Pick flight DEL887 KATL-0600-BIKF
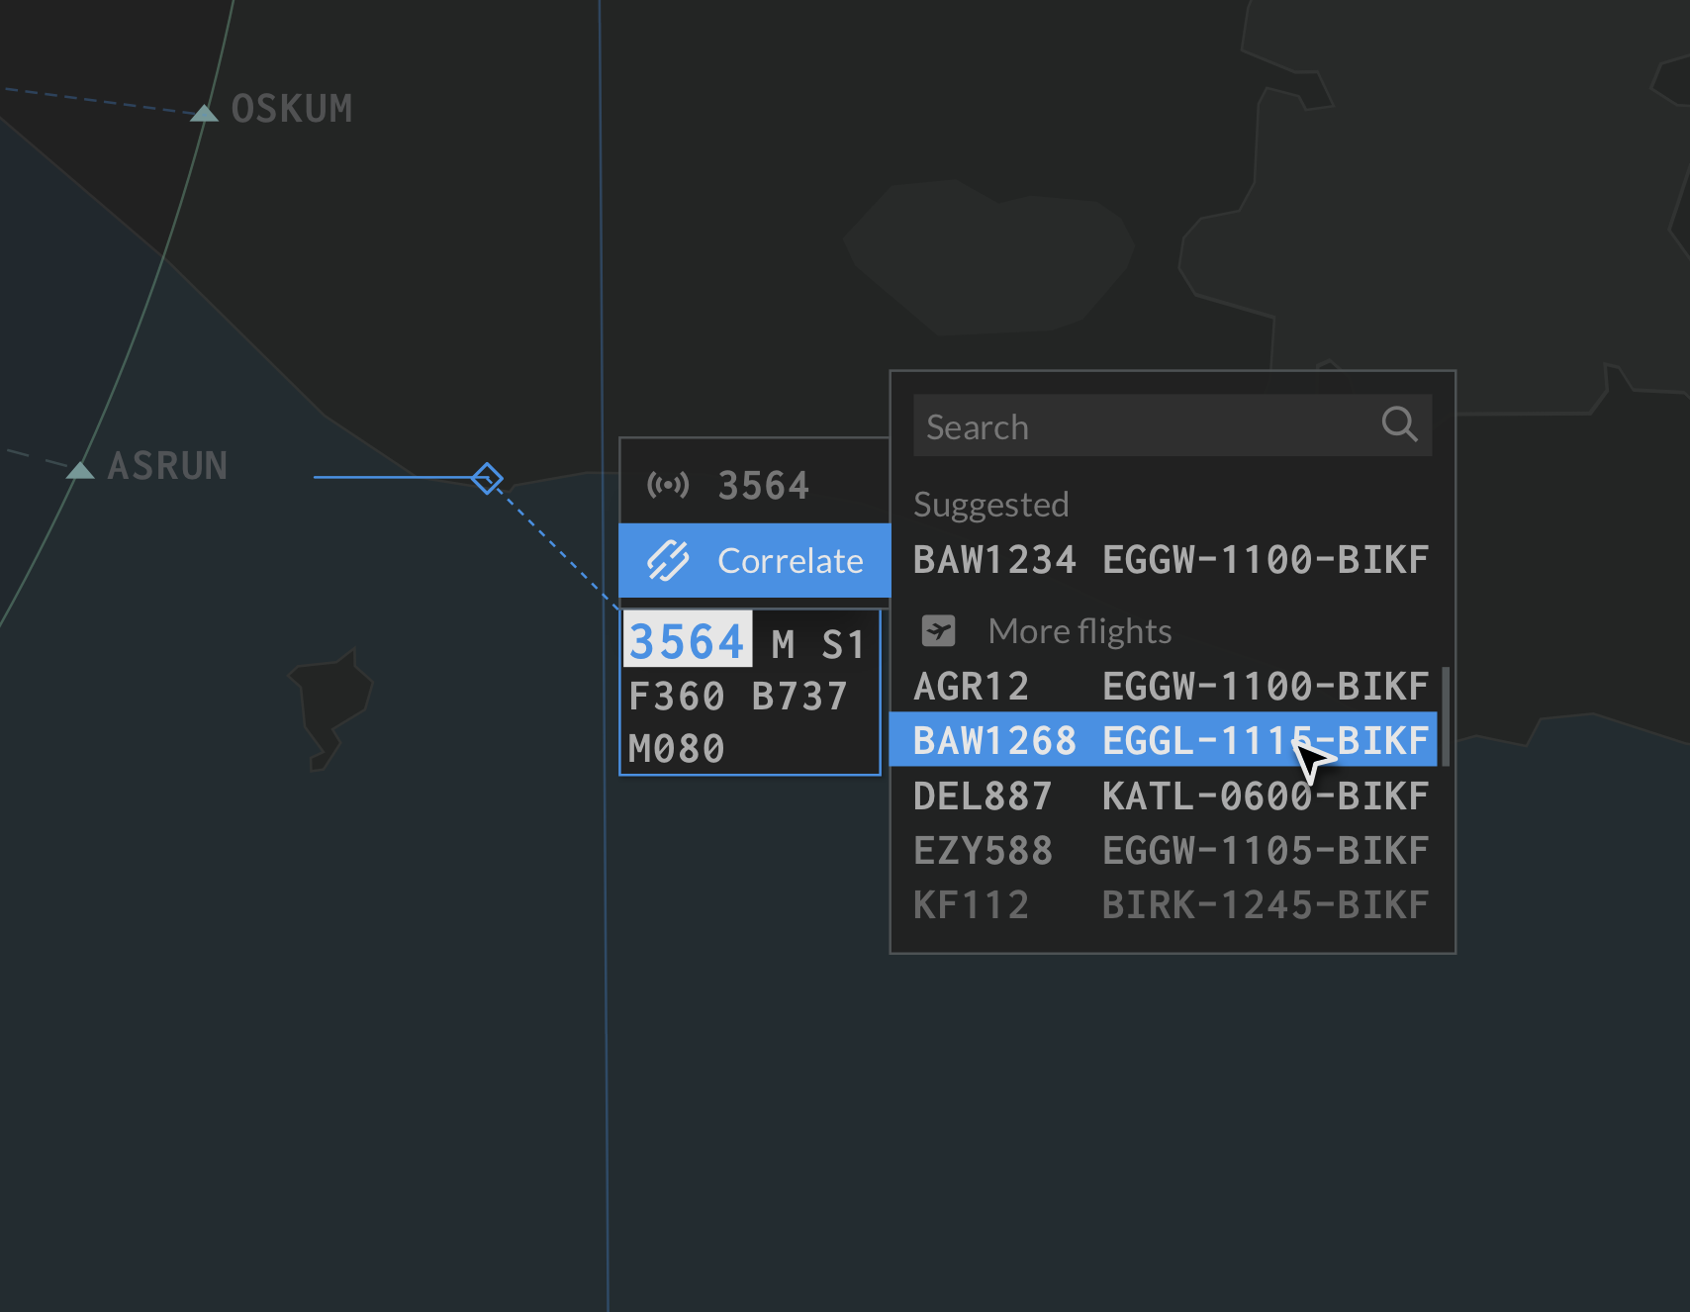The image size is (1690, 1312). (x=1170, y=796)
